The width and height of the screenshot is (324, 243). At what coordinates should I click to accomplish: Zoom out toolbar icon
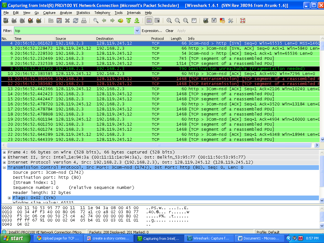pos(177,21)
